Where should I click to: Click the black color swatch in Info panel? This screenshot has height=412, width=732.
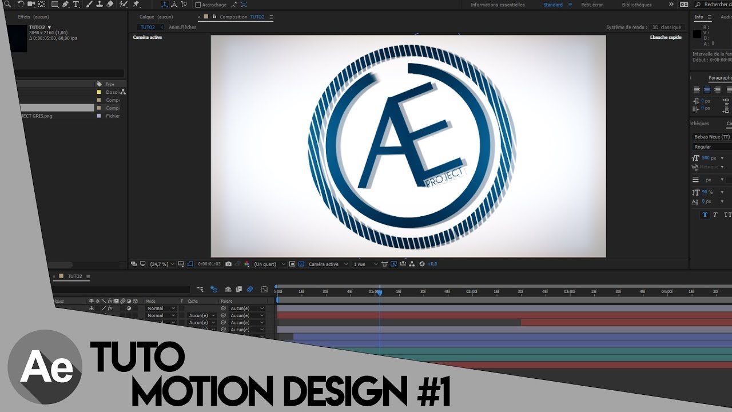(697, 34)
